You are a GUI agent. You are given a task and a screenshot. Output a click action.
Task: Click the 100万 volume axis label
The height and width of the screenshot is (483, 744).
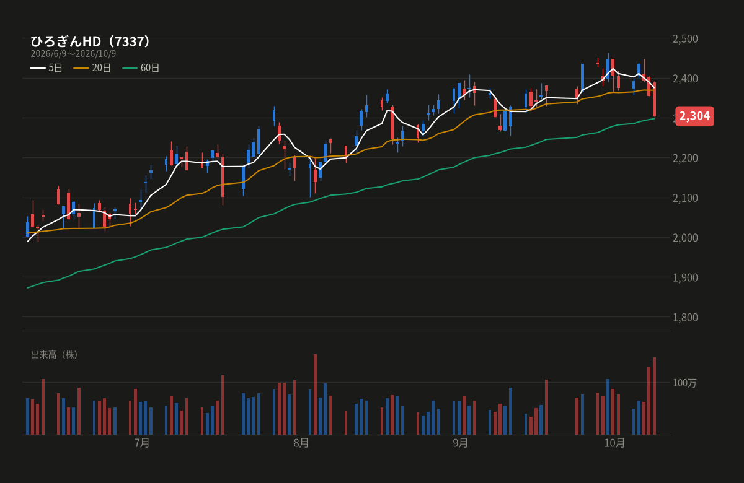[x=685, y=383]
